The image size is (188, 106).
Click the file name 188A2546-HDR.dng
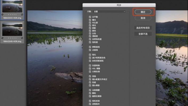click(x=12, y=41)
